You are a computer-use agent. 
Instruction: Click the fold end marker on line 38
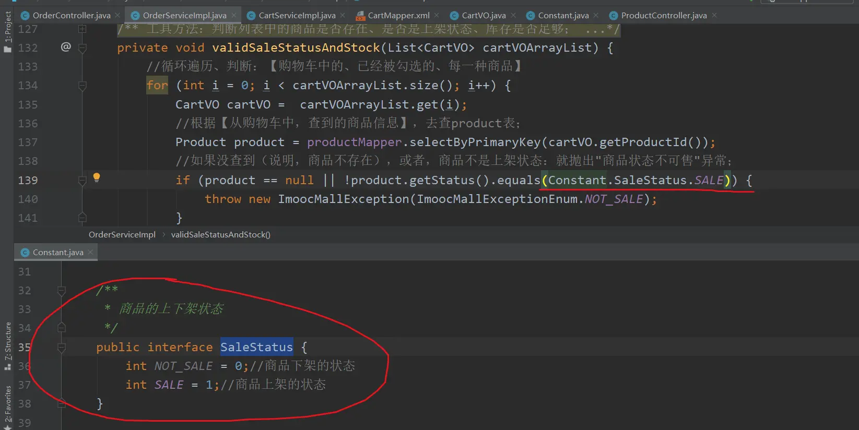click(x=61, y=403)
